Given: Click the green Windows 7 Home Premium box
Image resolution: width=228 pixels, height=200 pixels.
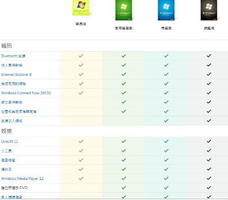Looking at the screenshot, I should click(124, 10).
